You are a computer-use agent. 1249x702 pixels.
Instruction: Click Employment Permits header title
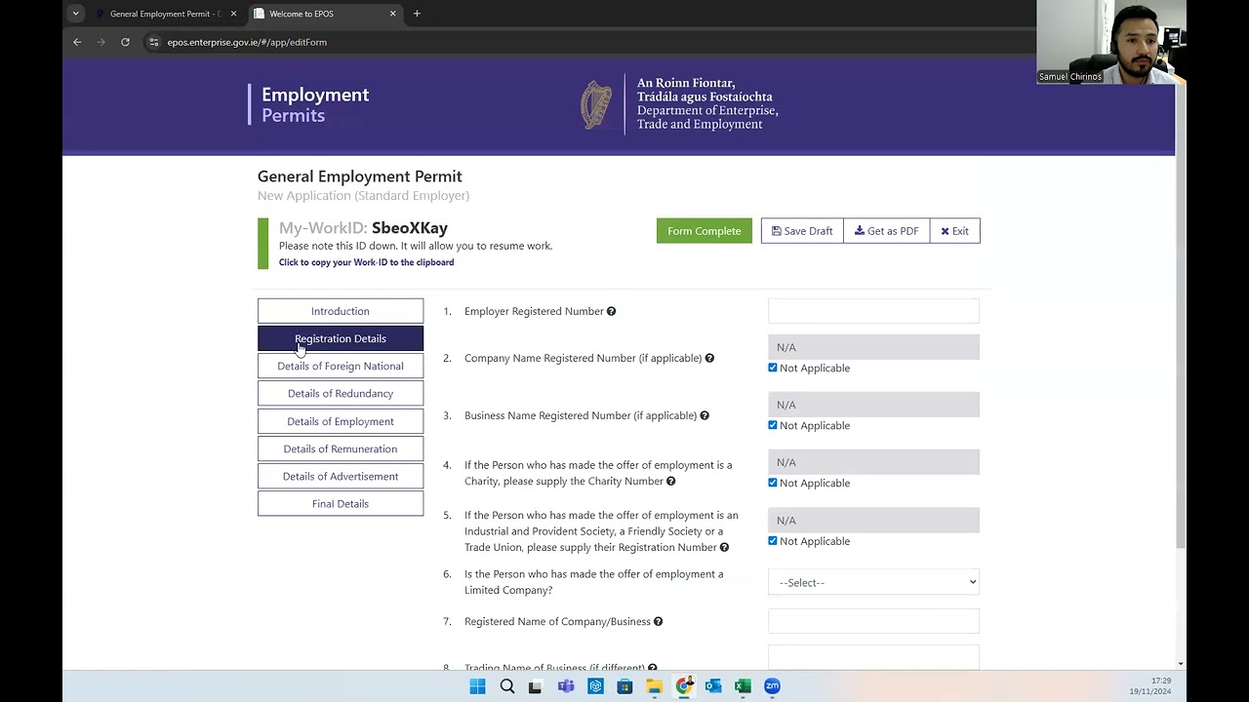coord(315,104)
